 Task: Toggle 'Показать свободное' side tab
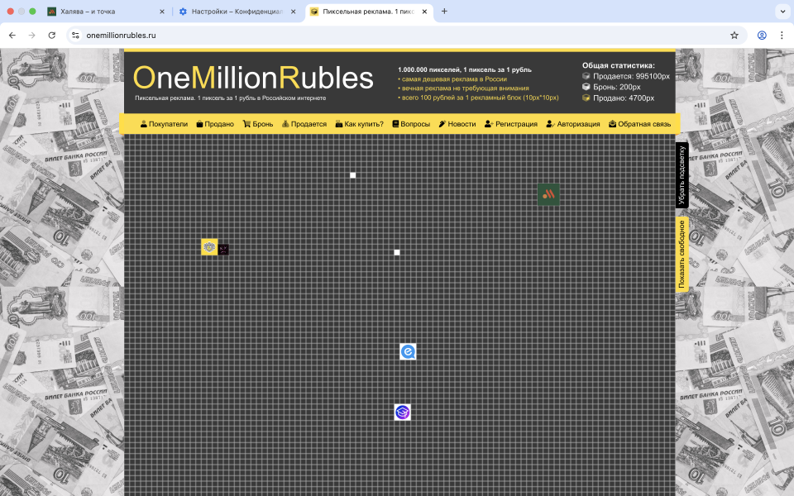point(682,254)
